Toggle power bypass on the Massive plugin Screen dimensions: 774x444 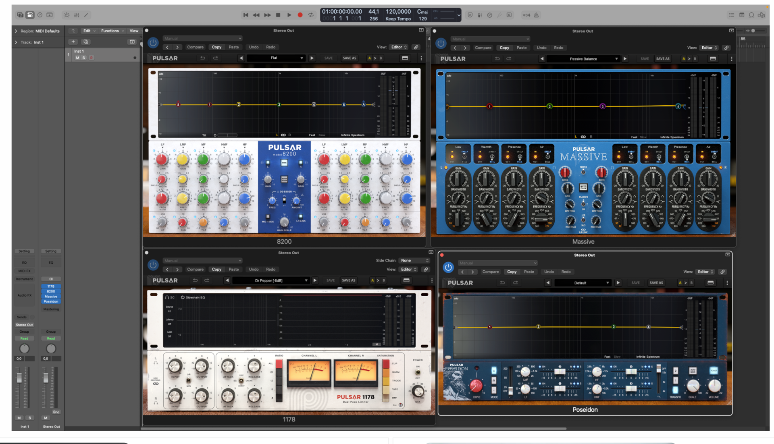pyautogui.click(x=441, y=43)
